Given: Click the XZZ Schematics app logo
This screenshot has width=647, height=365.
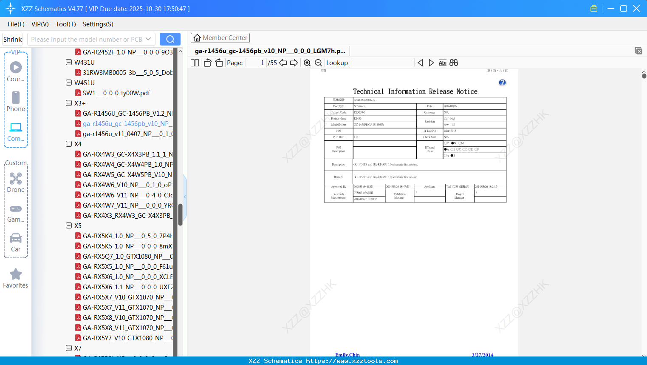Looking at the screenshot, I should coord(10,9).
